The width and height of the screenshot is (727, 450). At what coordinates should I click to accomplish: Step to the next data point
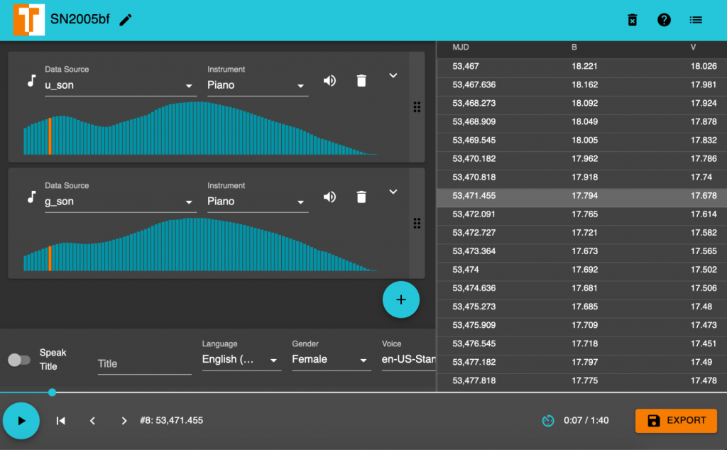click(124, 421)
